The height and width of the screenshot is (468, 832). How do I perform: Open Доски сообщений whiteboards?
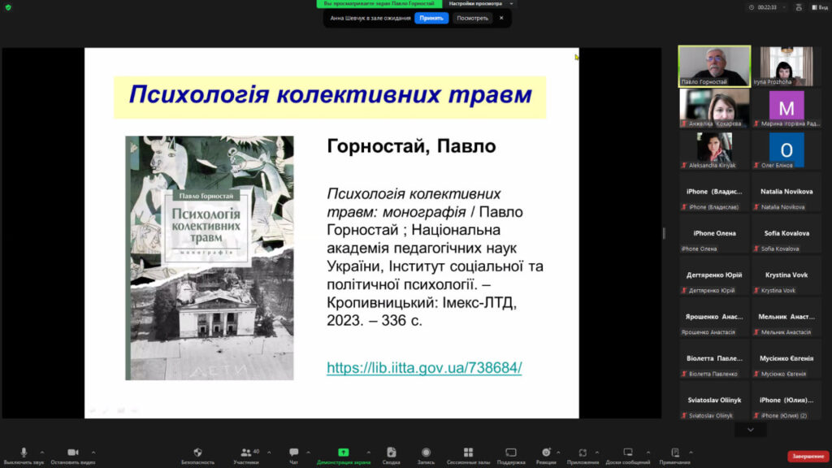coord(627,453)
